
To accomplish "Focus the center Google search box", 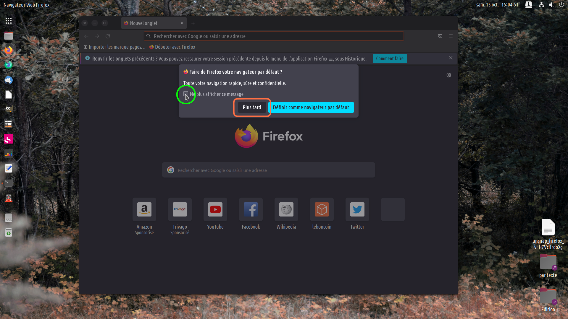I will tap(269, 170).
